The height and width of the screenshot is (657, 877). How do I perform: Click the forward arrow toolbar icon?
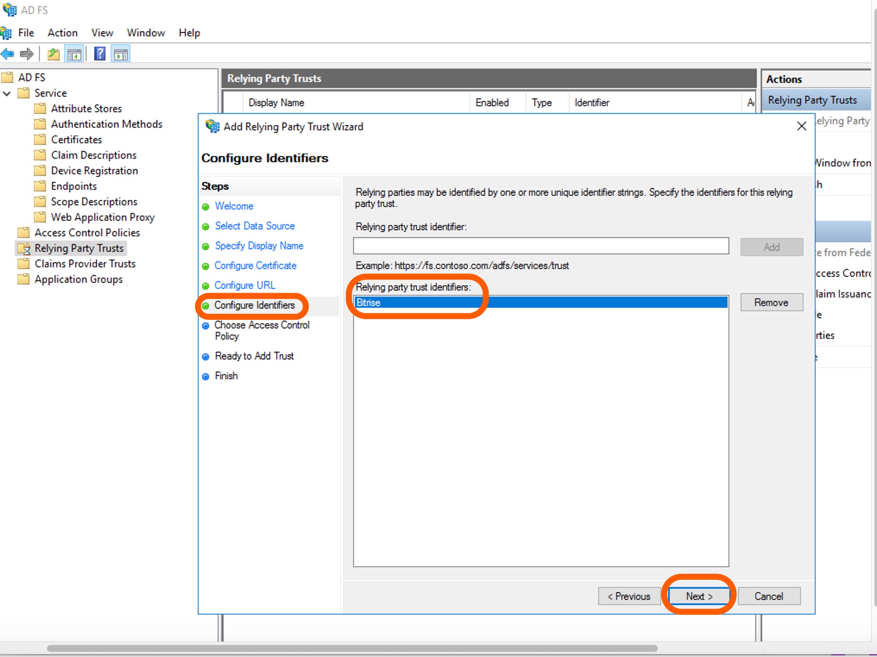coord(27,54)
